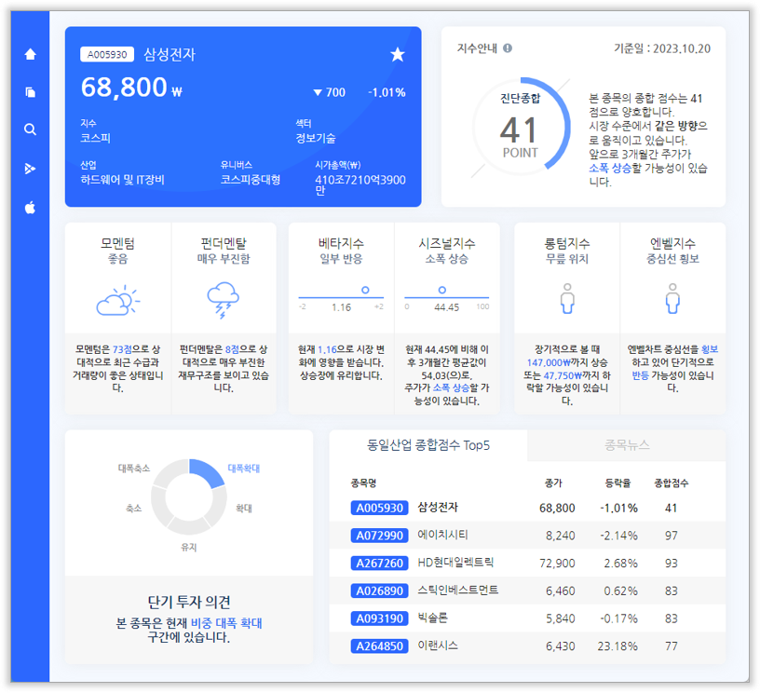This screenshot has width=760, height=693.
Task: Click the HD현대일렉트릭 stock name
Action: pos(455,563)
